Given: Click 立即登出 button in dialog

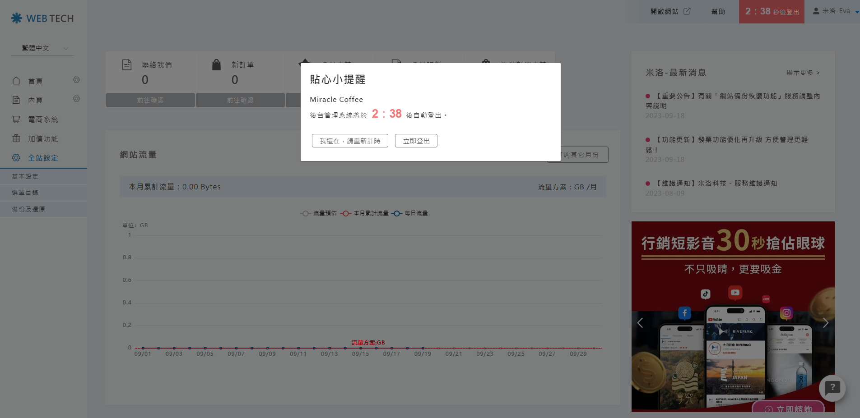Looking at the screenshot, I should [416, 141].
